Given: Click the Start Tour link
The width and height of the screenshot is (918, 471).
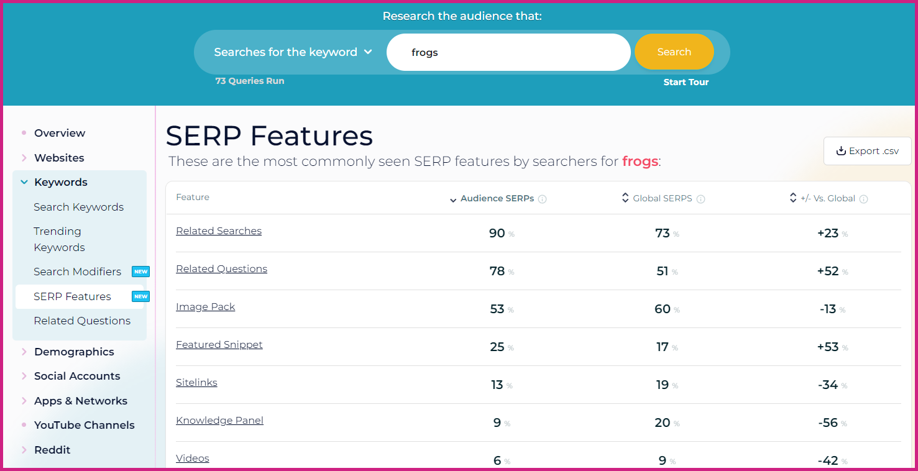Looking at the screenshot, I should (686, 81).
